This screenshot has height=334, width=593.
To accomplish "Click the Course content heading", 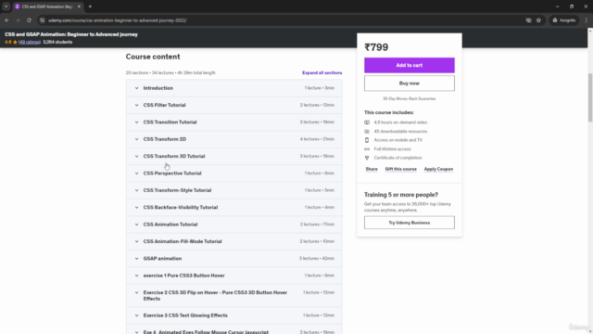I will tap(153, 57).
